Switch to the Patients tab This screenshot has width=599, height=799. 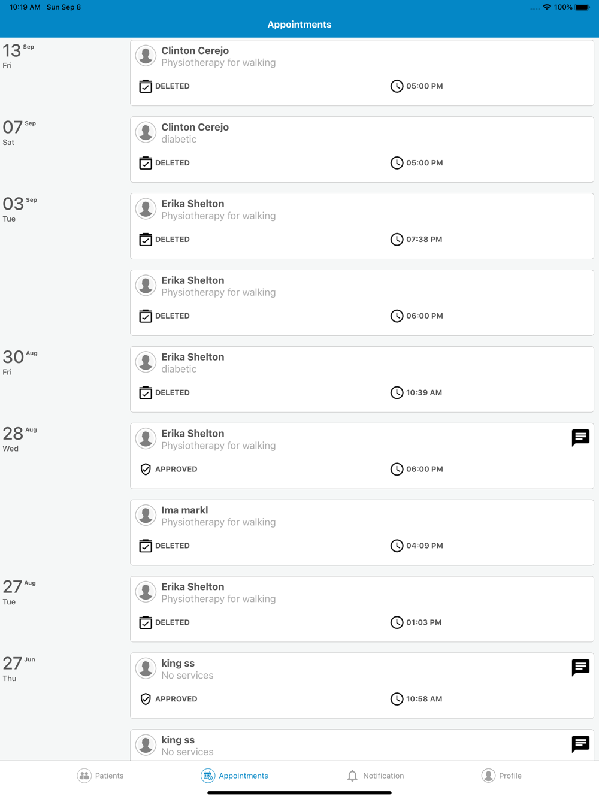tap(101, 776)
